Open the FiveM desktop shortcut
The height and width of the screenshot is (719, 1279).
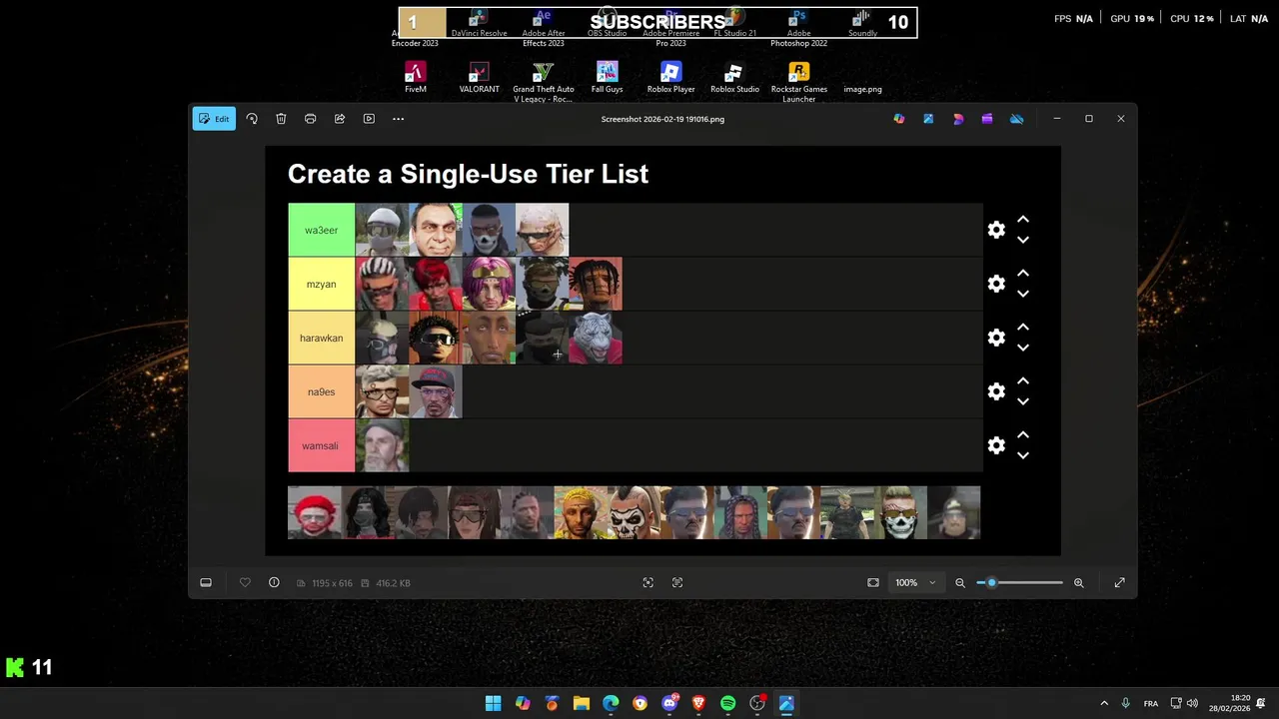(416, 78)
